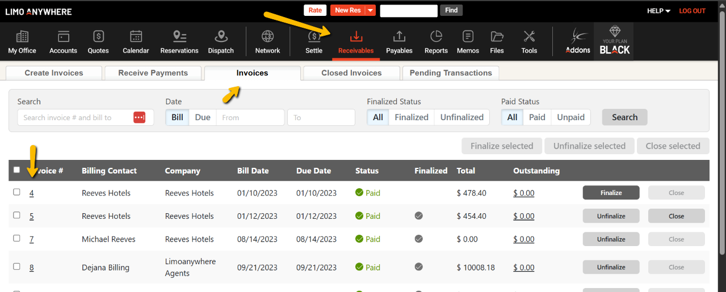Screen dimensions: 726x292
Task: Open the Reports pie chart icon
Action: pos(436,37)
